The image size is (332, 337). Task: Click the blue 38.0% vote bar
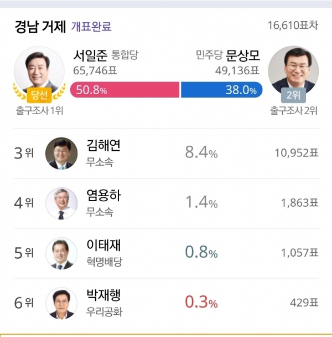(x=221, y=90)
